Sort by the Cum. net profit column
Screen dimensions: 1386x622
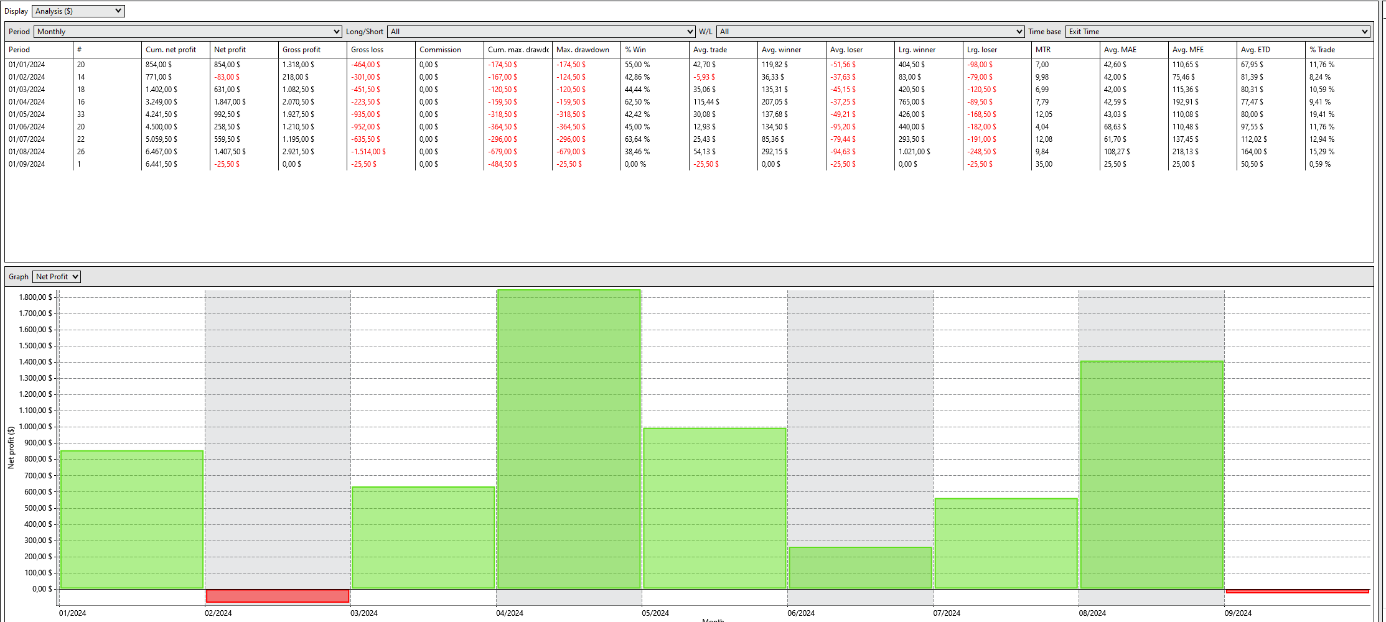click(176, 50)
